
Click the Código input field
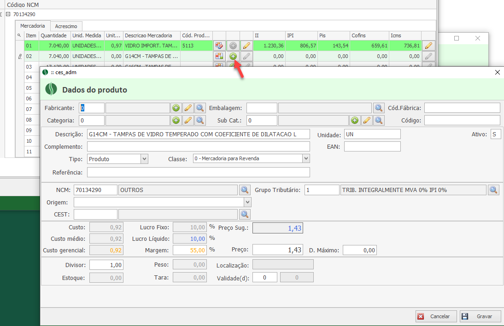coord(462,121)
